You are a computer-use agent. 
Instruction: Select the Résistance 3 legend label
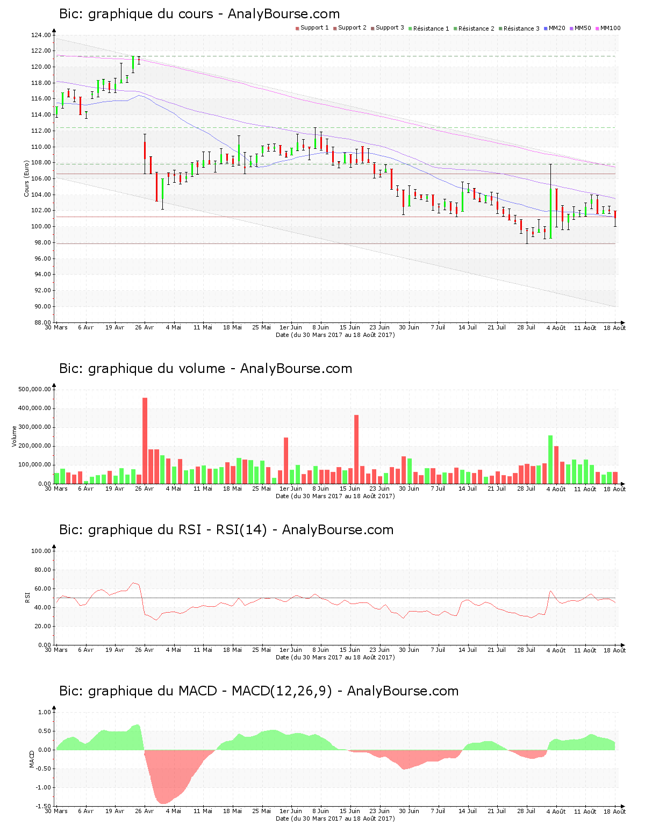pos(521,28)
